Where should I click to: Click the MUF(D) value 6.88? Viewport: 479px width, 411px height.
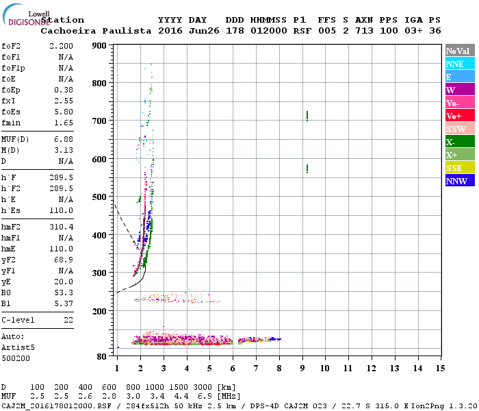[64, 140]
